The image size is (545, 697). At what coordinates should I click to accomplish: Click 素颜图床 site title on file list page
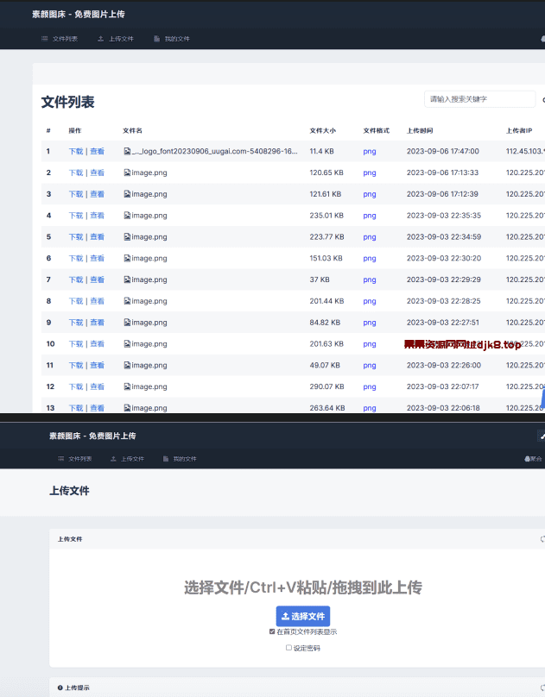pyautogui.click(x=79, y=14)
